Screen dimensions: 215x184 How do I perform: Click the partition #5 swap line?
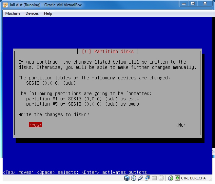coord(82,104)
